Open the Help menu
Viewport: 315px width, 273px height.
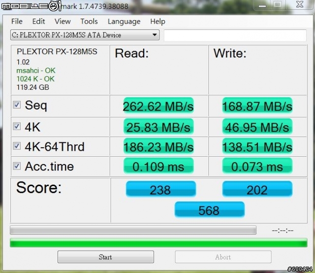pos(157,21)
